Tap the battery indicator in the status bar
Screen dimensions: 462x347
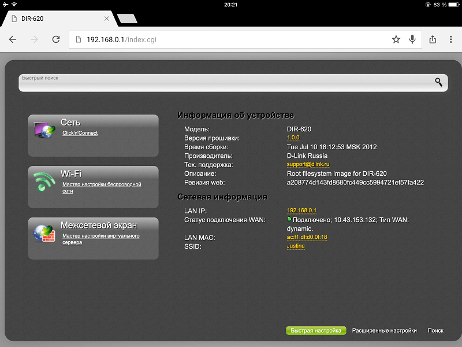(454, 5)
